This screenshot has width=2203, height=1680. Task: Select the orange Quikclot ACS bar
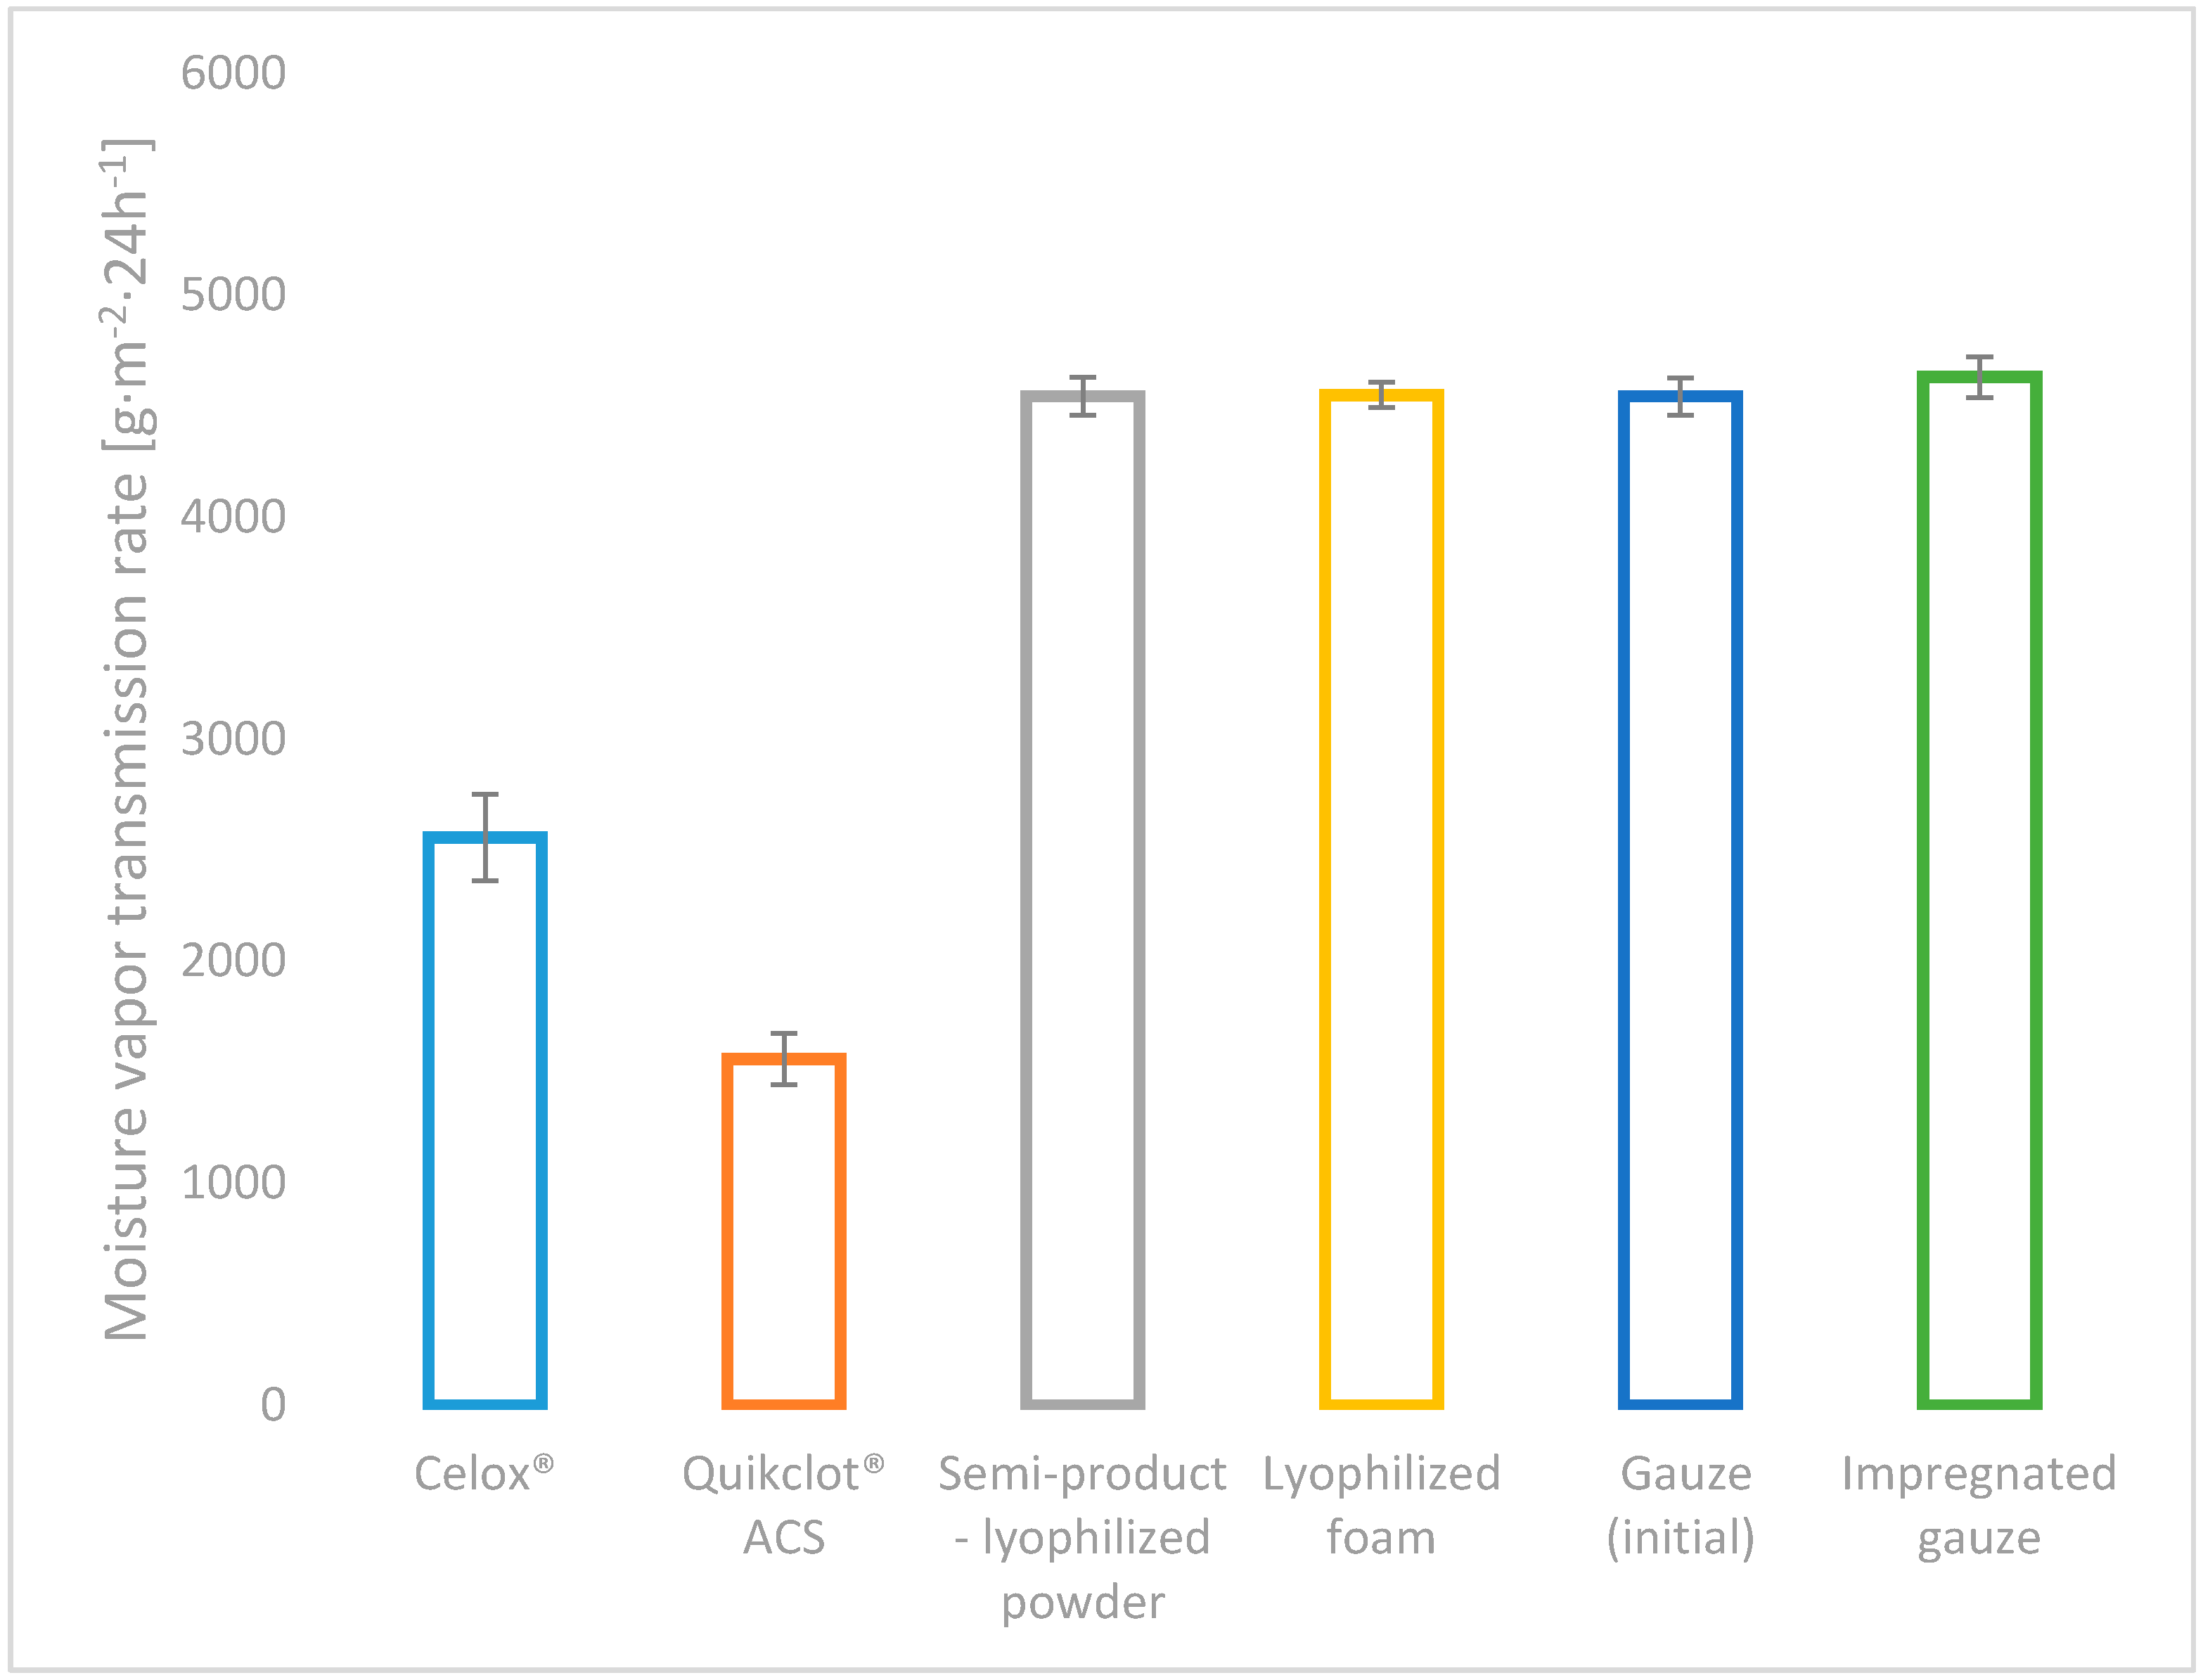click(x=784, y=1230)
